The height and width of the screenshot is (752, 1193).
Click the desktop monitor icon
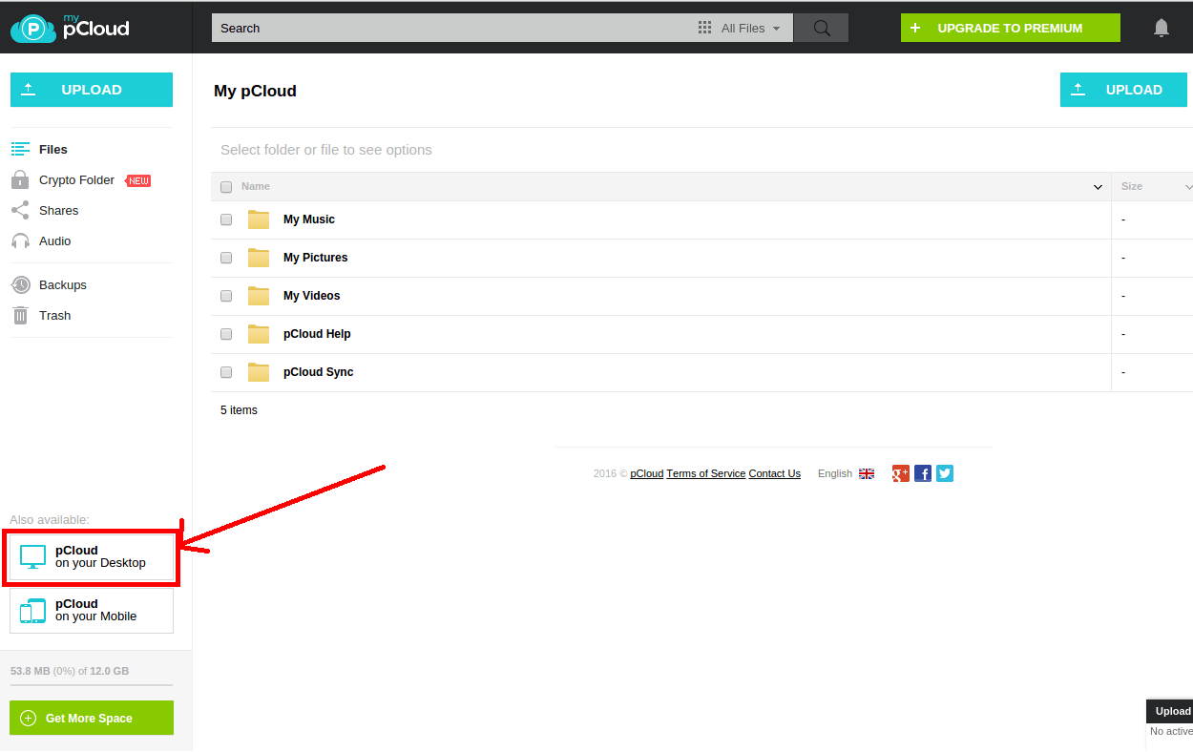(x=33, y=557)
